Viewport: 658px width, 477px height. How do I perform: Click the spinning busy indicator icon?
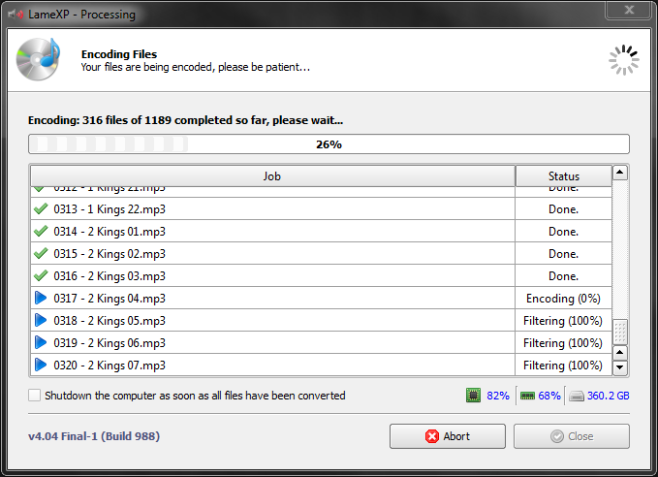[624, 60]
